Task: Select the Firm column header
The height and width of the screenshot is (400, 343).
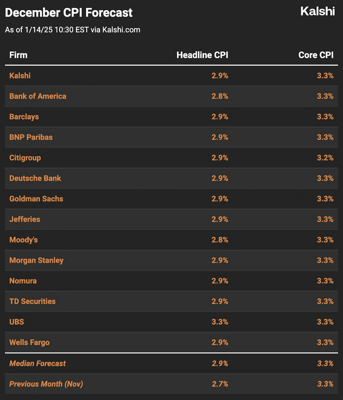Action: pyautogui.click(x=19, y=55)
